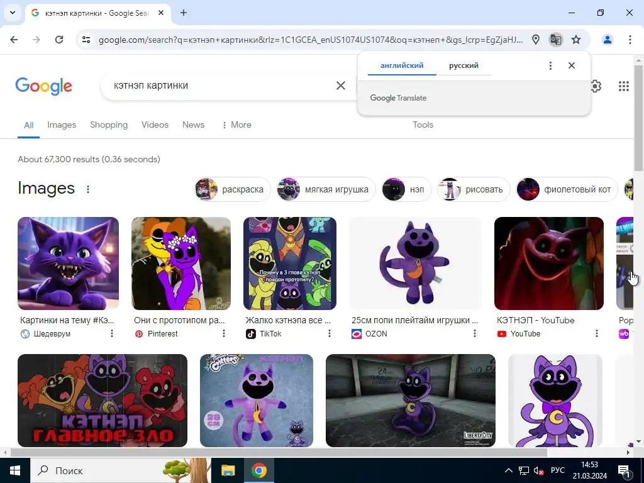Switch to the Videos search tab
The height and width of the screenshot is (483, 644).
click(x=155, y=125)
